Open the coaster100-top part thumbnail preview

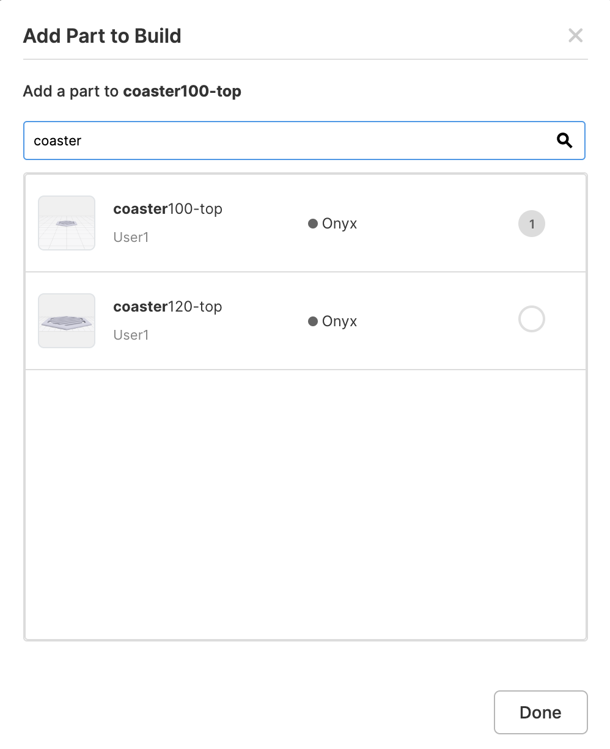coord(66,223)
